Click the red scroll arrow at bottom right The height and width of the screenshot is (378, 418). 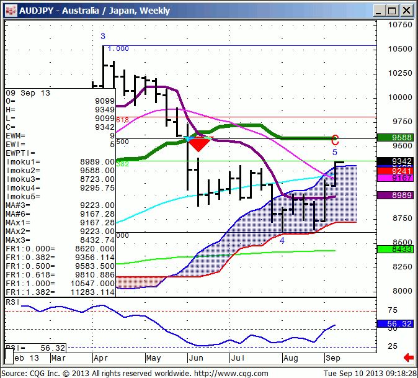[408, 358]
